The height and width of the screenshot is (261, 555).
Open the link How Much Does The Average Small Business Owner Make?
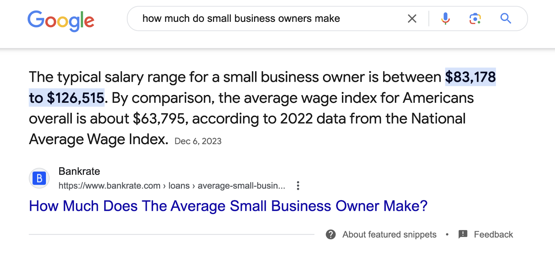[228, 206]
